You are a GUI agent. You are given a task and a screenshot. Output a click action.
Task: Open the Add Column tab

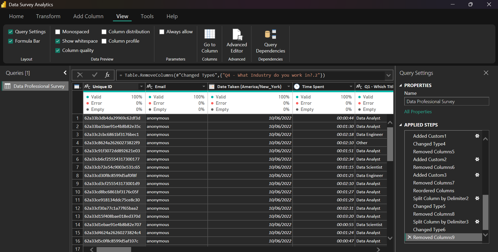[x=88, y=16]
